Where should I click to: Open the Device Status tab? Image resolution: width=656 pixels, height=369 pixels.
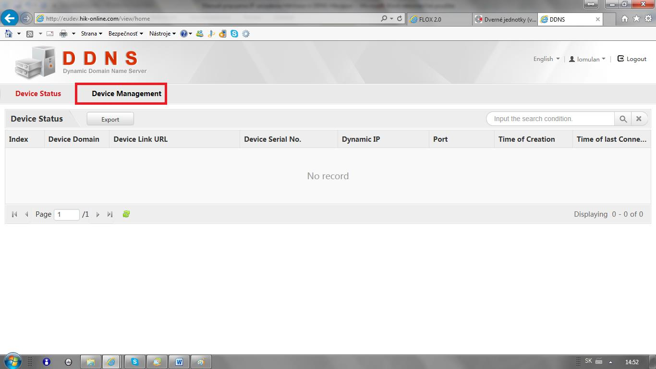38,94
